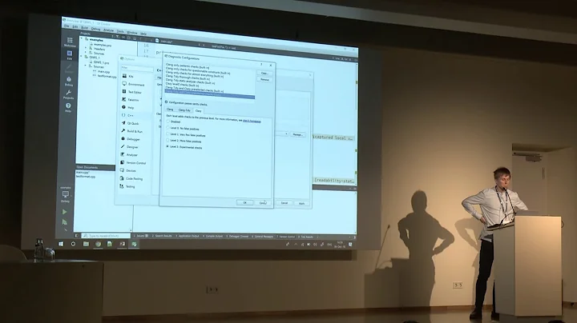Expand Sources folder under examples project
Screen dimensions: 577x323
coord(86,52)
